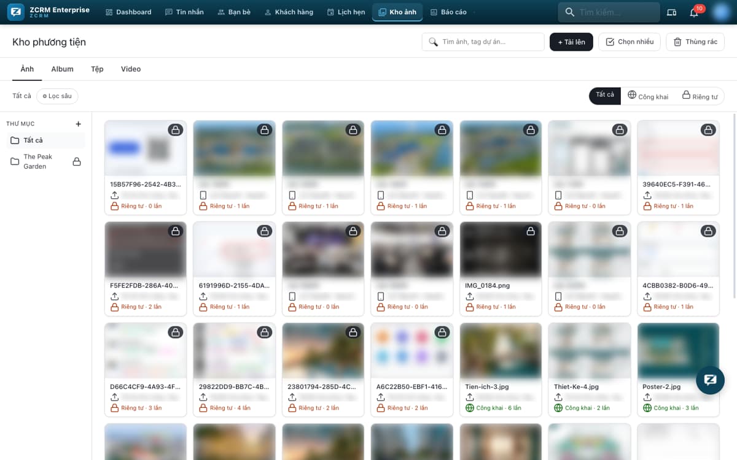Open the notifications bell icon
The height and width of the screenshot is (460, 737).
(x=694, y=12)
